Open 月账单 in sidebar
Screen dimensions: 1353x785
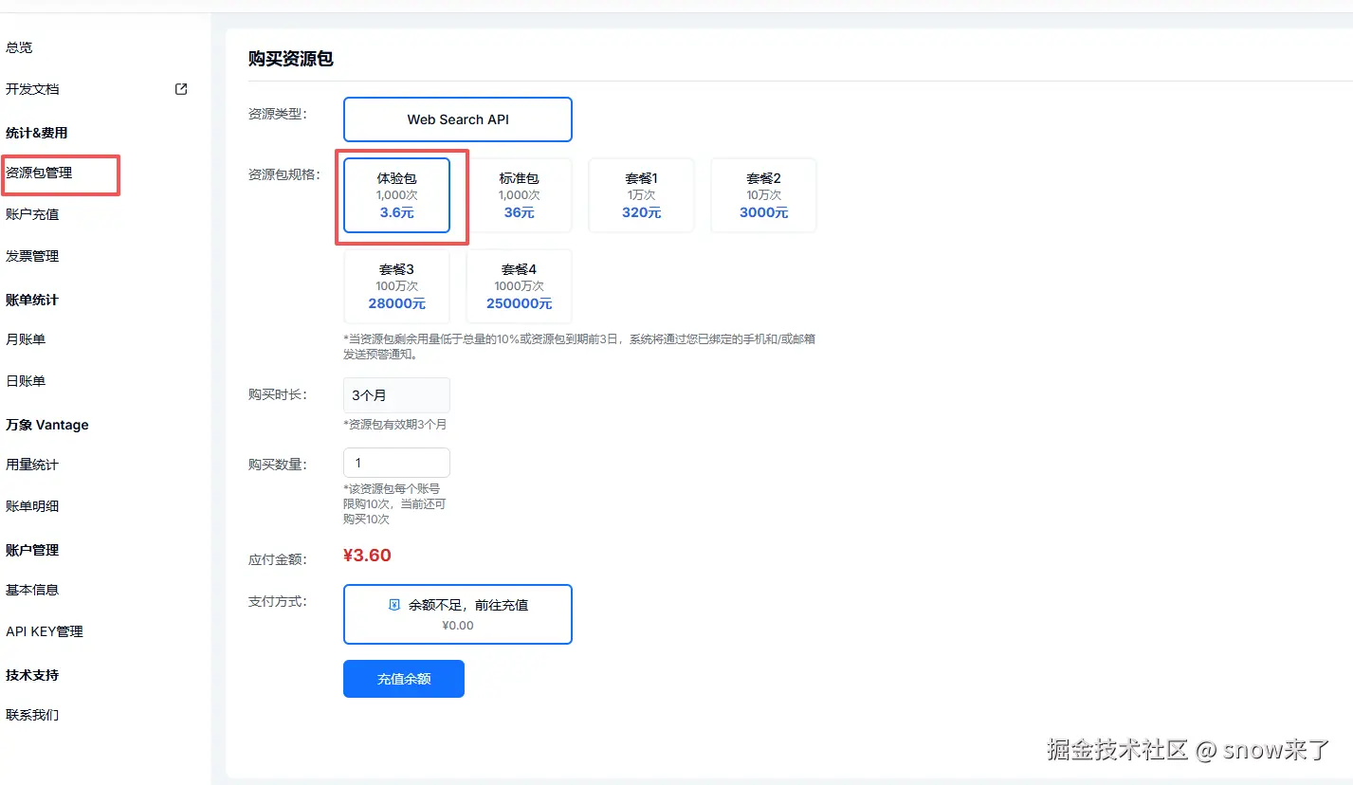point(26,339)
